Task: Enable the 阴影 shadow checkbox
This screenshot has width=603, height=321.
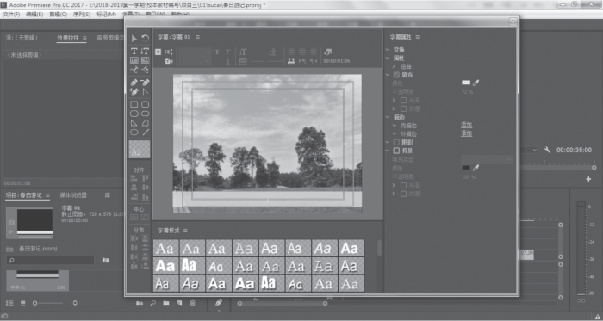Action: [x=396, y=143]
